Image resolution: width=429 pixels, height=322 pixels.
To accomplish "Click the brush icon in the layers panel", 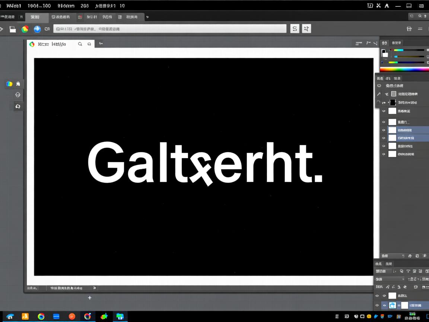I will point(379,94).
